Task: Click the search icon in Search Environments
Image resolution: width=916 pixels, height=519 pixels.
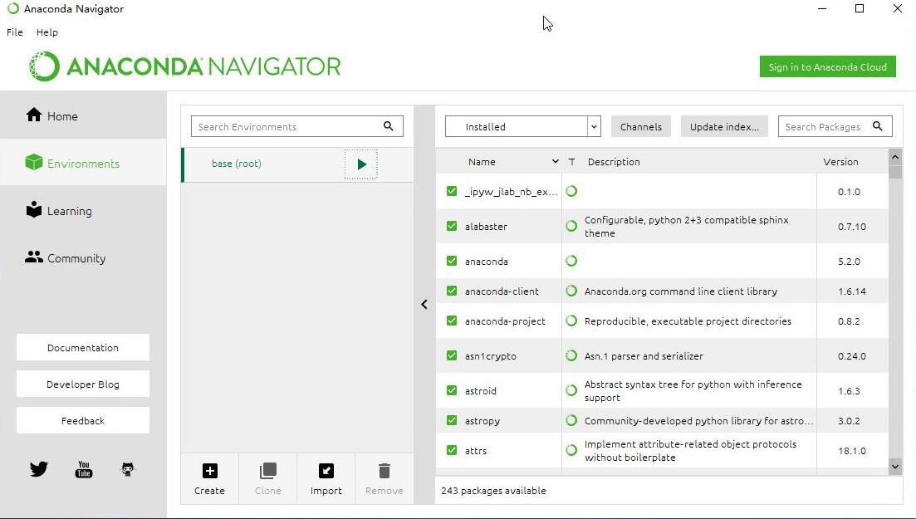Action: coord(389,126)
